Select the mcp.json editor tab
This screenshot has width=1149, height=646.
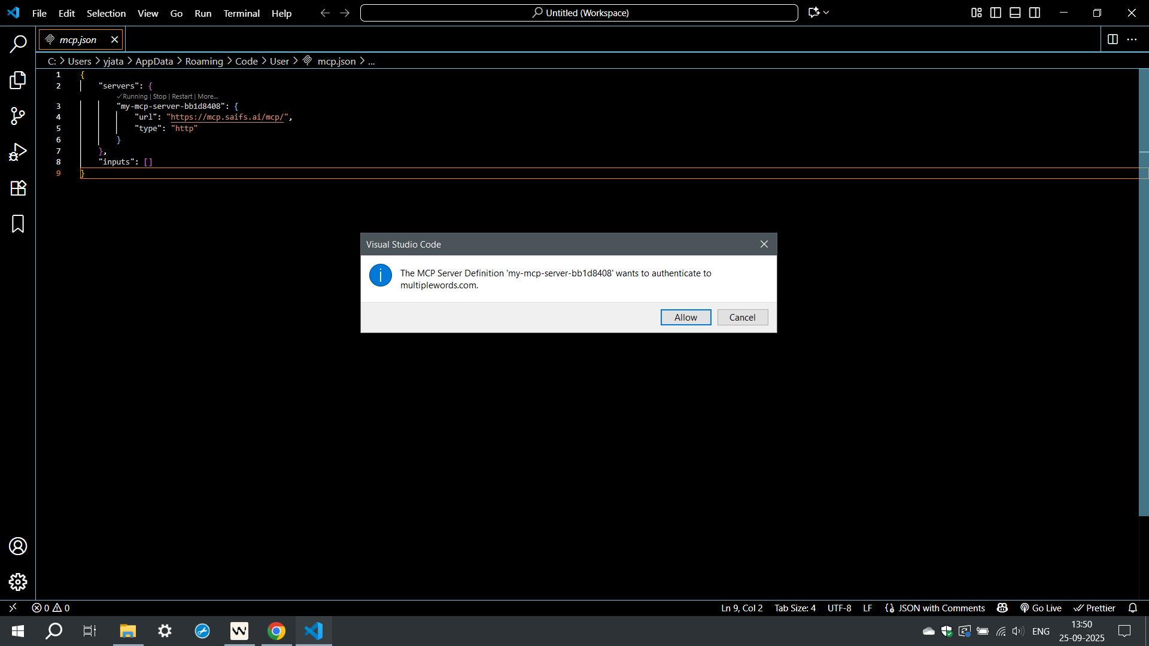pyautogui.click(x=78, y=39)
